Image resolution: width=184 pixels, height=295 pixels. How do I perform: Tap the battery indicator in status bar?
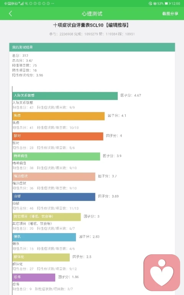[x=168, y=3]
